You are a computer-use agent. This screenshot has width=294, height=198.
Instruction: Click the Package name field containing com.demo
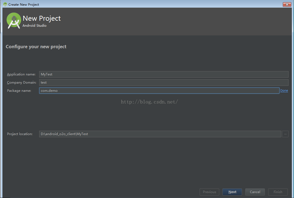click(159, 91)
